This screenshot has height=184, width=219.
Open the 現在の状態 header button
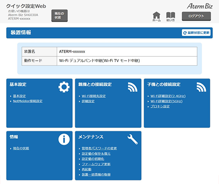pos(60,16)
